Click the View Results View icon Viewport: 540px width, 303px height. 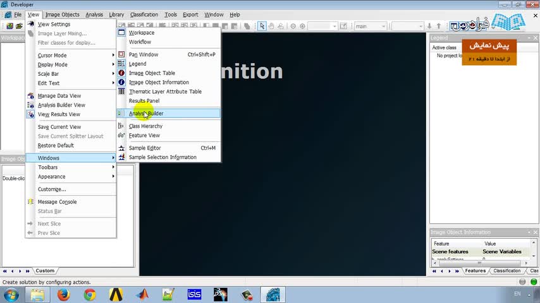(x=30, y=114)
